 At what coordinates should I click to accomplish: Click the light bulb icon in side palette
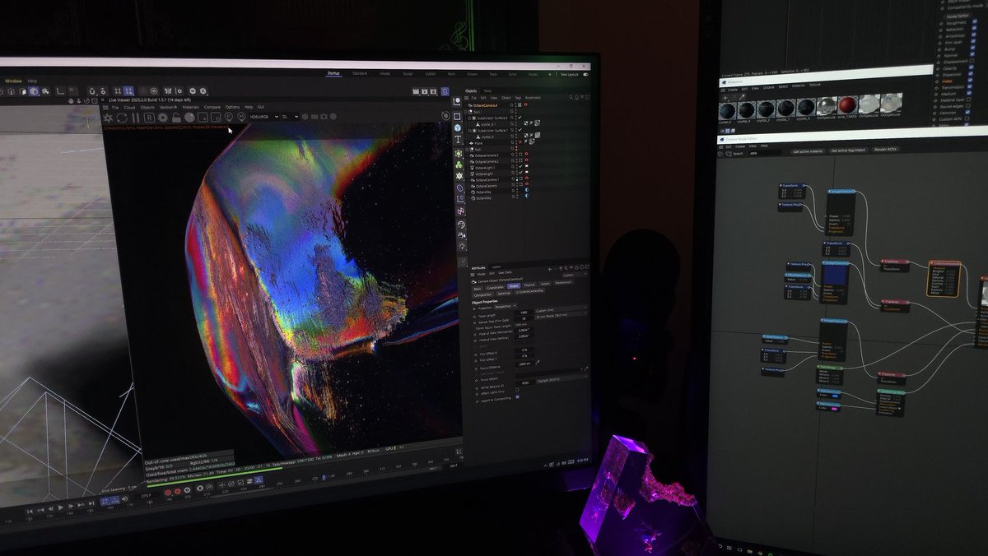pos(461,246)
